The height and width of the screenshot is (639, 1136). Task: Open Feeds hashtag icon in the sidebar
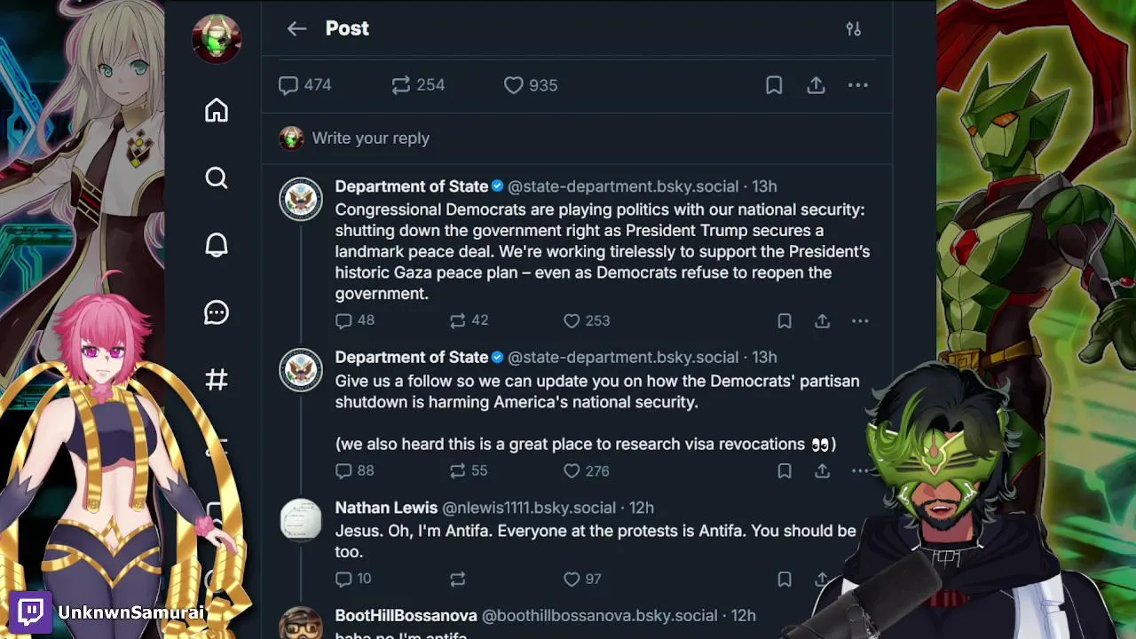click(x=217, y=380)
